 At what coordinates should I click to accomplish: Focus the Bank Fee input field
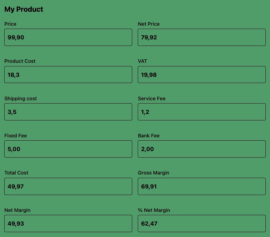(x=201, y=149)
